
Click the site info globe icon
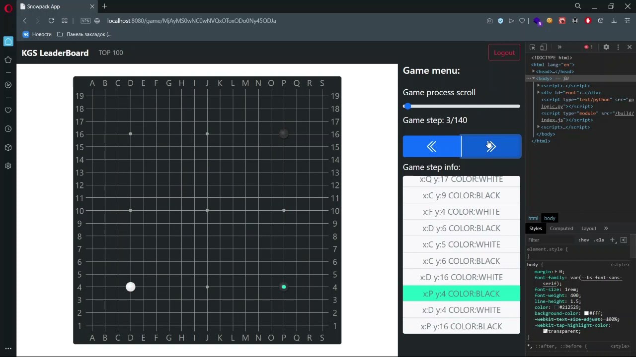tap(97, 21)
